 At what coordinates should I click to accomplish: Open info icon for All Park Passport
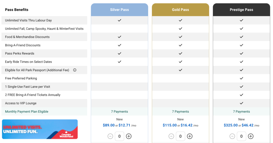[75, 70]
